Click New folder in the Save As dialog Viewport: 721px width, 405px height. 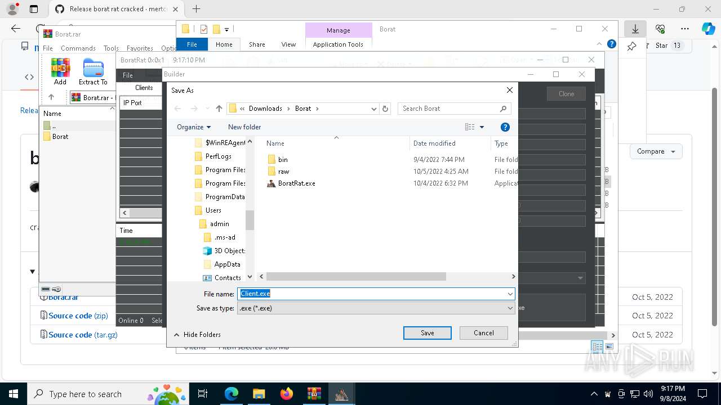click(x=244, y=127)
